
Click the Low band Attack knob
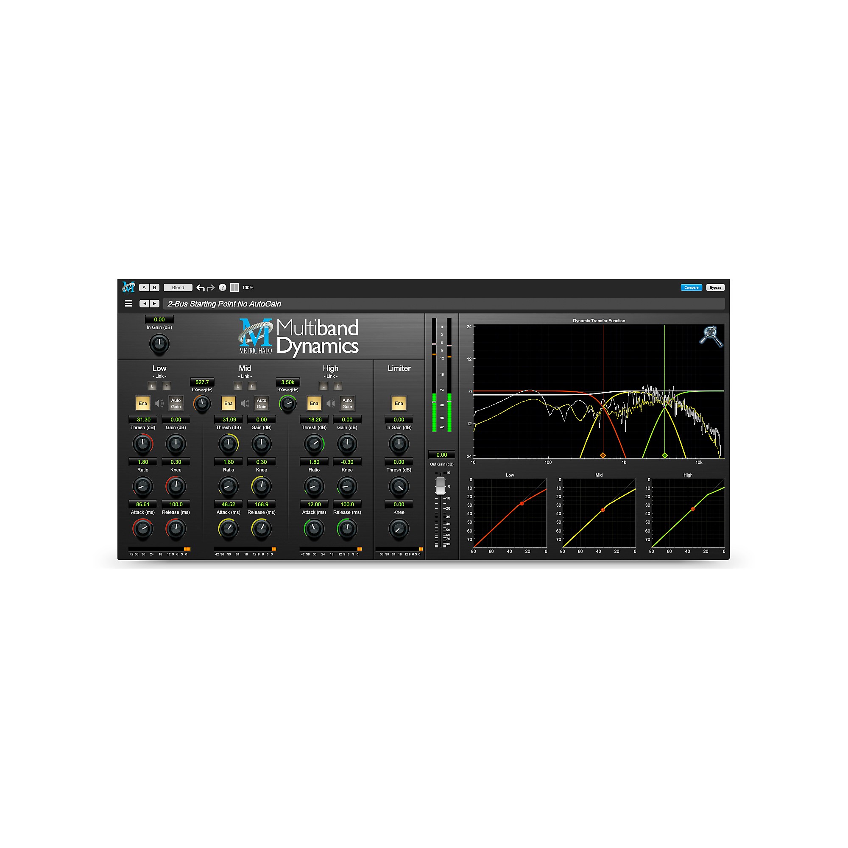pos(142,529)
